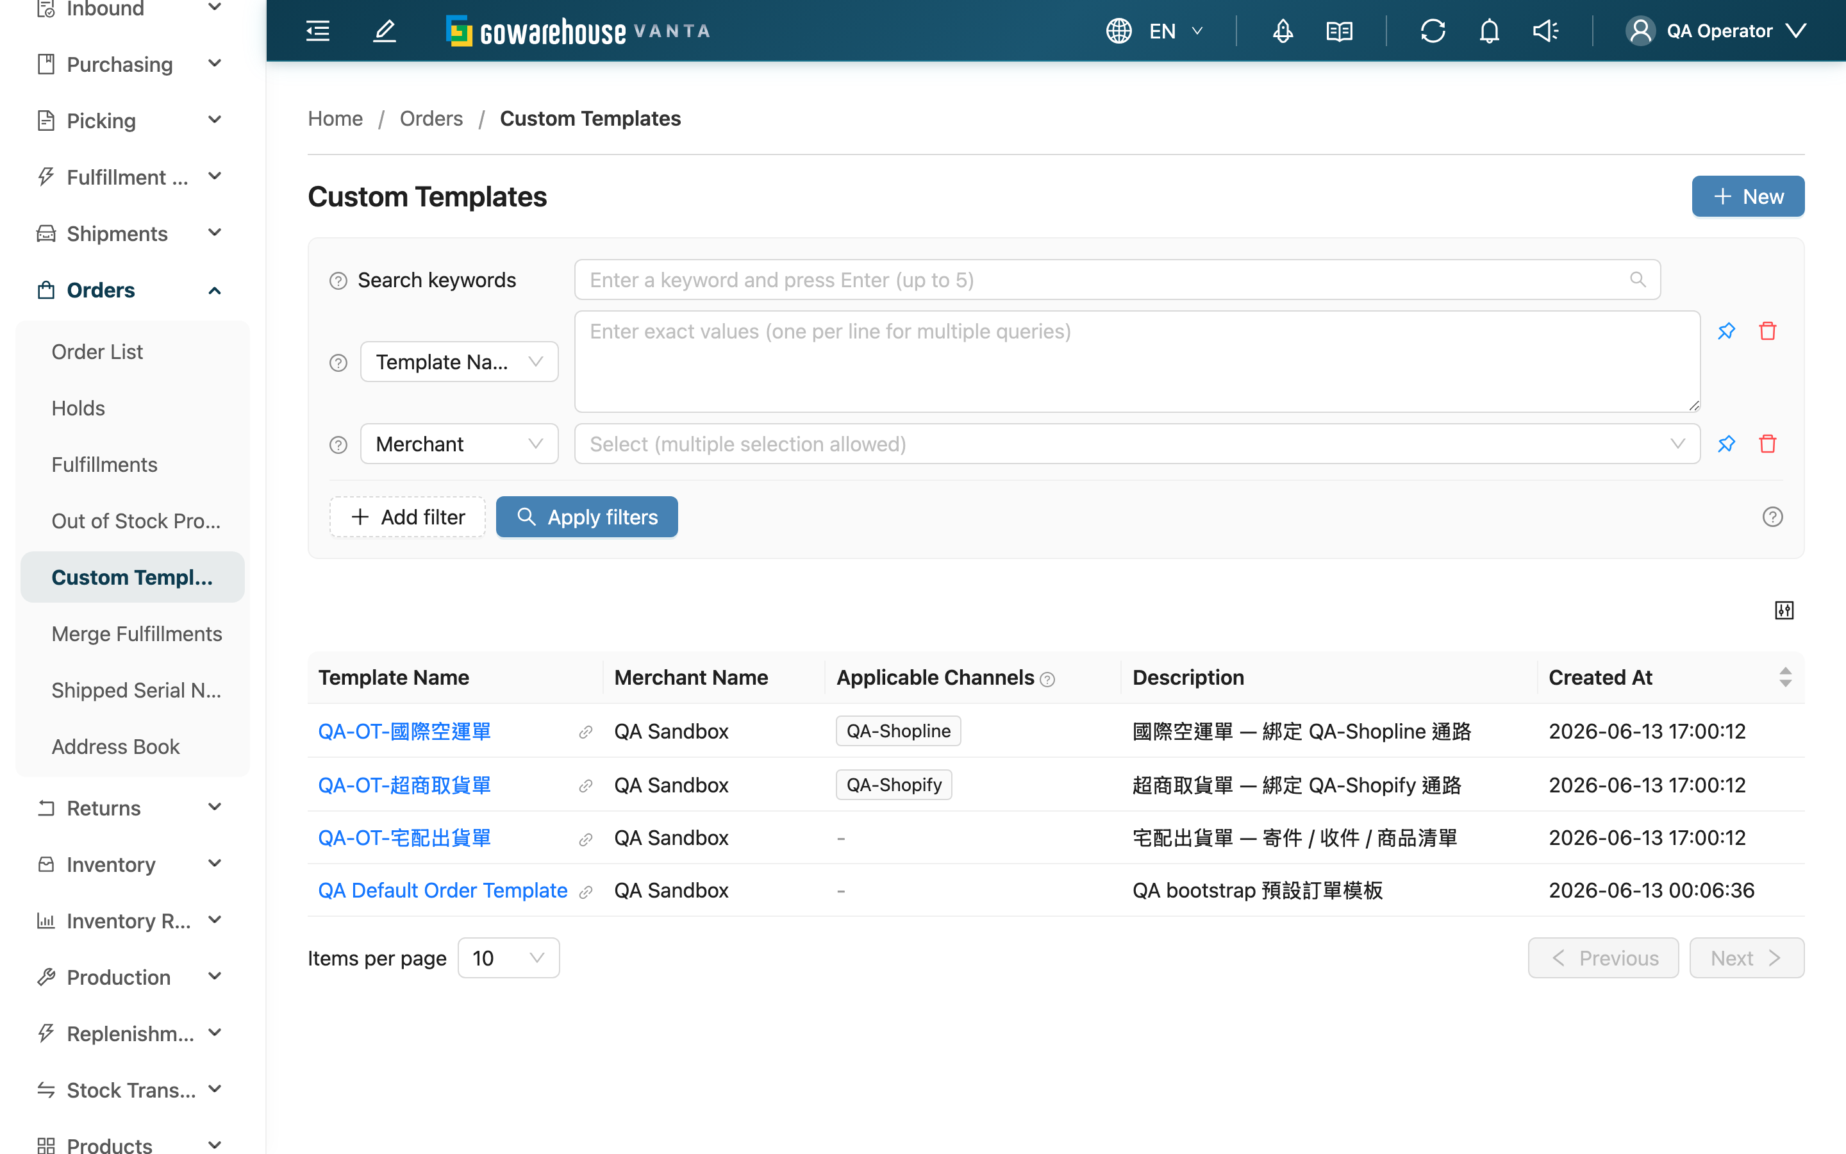Click the QA-Shopline channel tag
The height and width of the screenshot is (1154, 1846).
[899, 731]
